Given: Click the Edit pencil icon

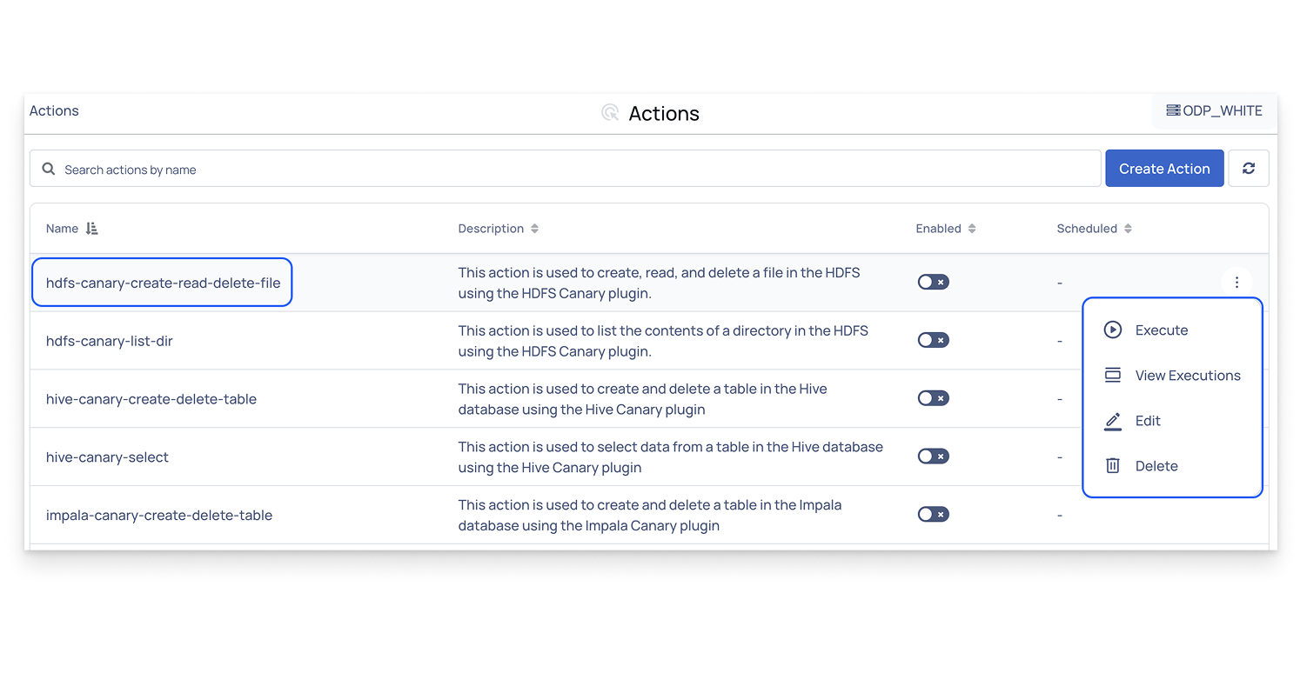Looking at the screenshot, I should [x=1112, y=421].
